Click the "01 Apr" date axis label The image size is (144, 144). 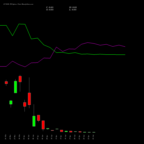[24, 137]
